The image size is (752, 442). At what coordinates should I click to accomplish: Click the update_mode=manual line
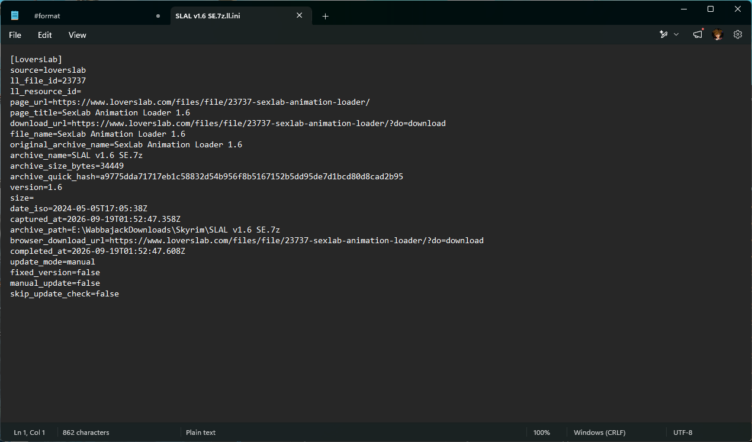[53, 262]
